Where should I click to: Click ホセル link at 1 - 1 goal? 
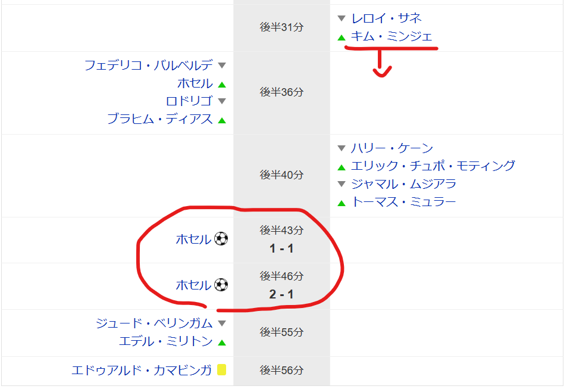pyautogui.click(x=193, y=239)
